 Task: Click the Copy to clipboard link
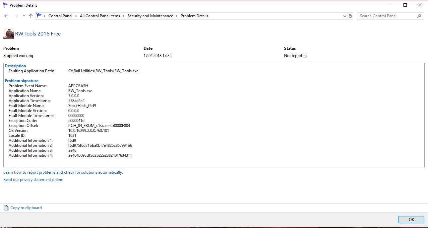point(26,208)
